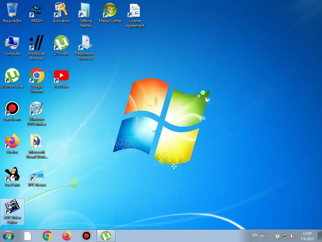Click the keyboard icon in language bar

point(262,236)
